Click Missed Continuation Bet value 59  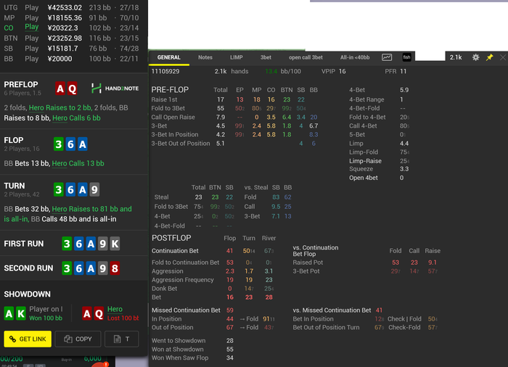[230, 310]
